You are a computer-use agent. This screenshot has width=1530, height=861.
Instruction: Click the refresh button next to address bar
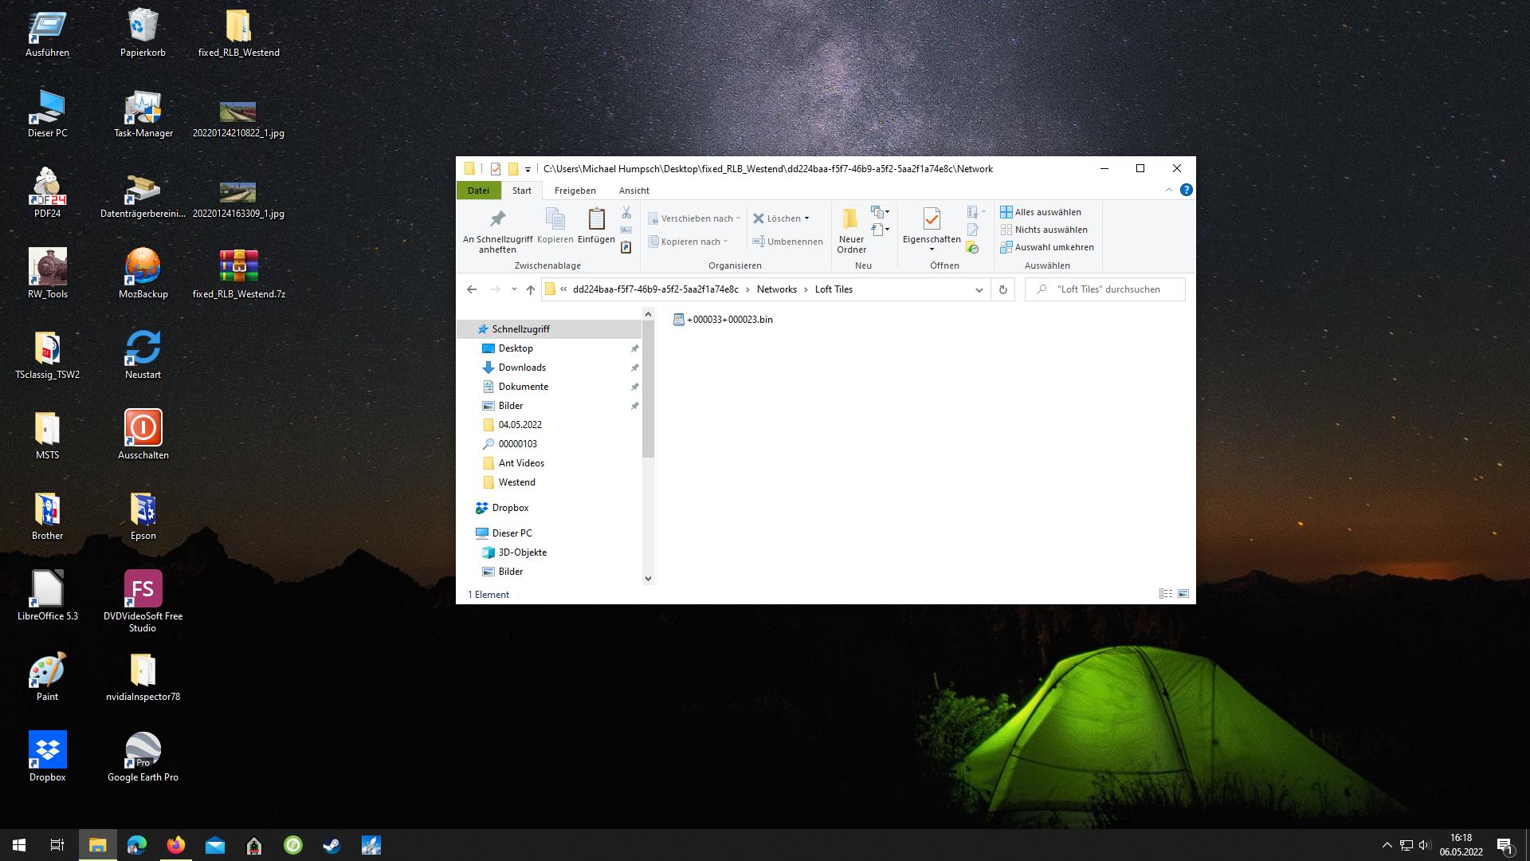[x=1003, y=289]
